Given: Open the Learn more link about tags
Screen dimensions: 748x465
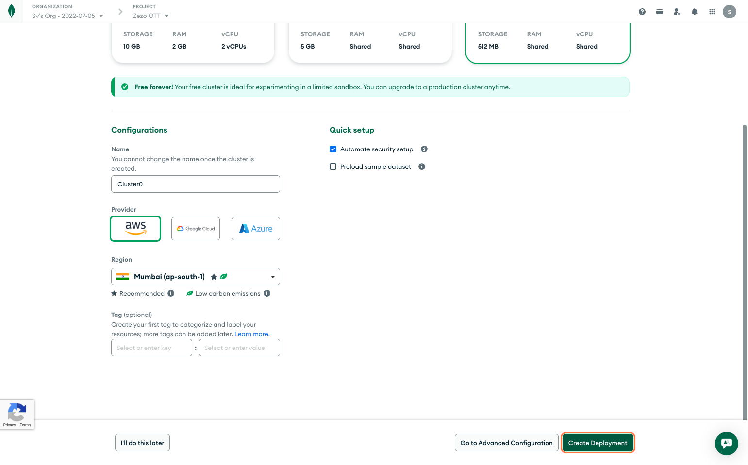Looking at the screenshot, I should pos(251,334).
